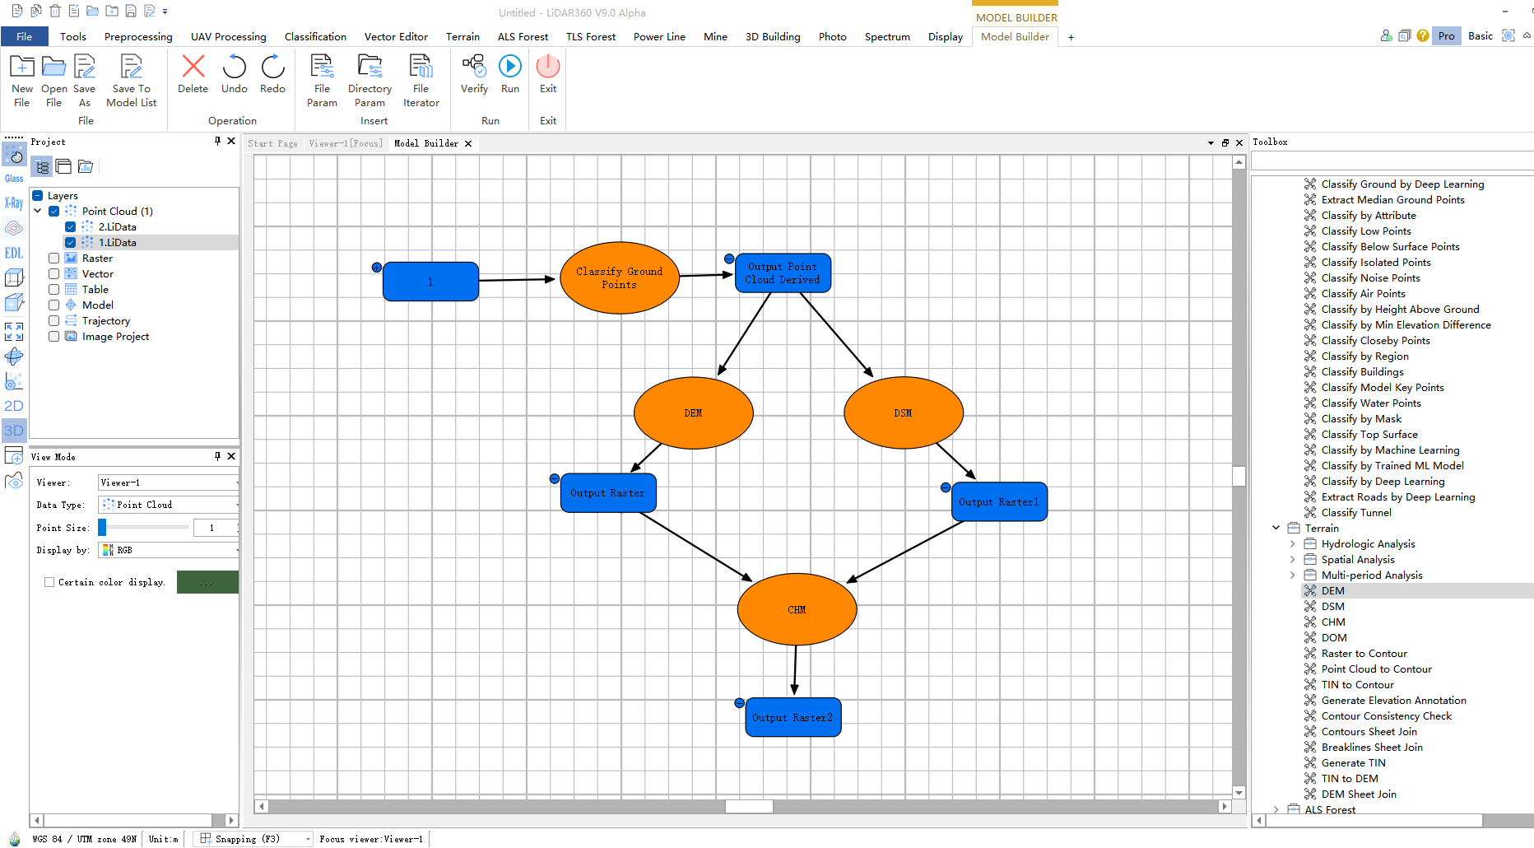Expand the Hydrologic Analysis folder
Image resolution: width=1534 pixels, height=848 pixels.
tap(1292, 544)
